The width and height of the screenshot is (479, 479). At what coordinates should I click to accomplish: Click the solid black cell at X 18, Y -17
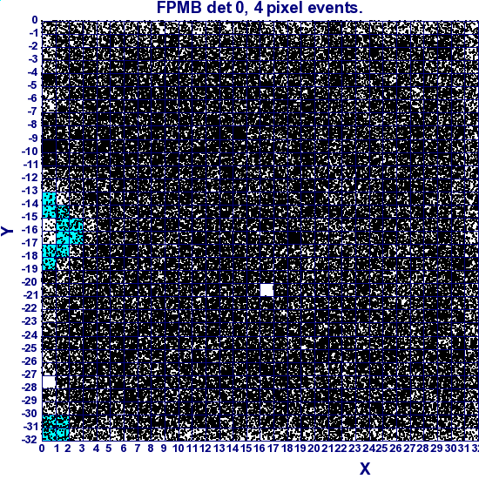294,238
